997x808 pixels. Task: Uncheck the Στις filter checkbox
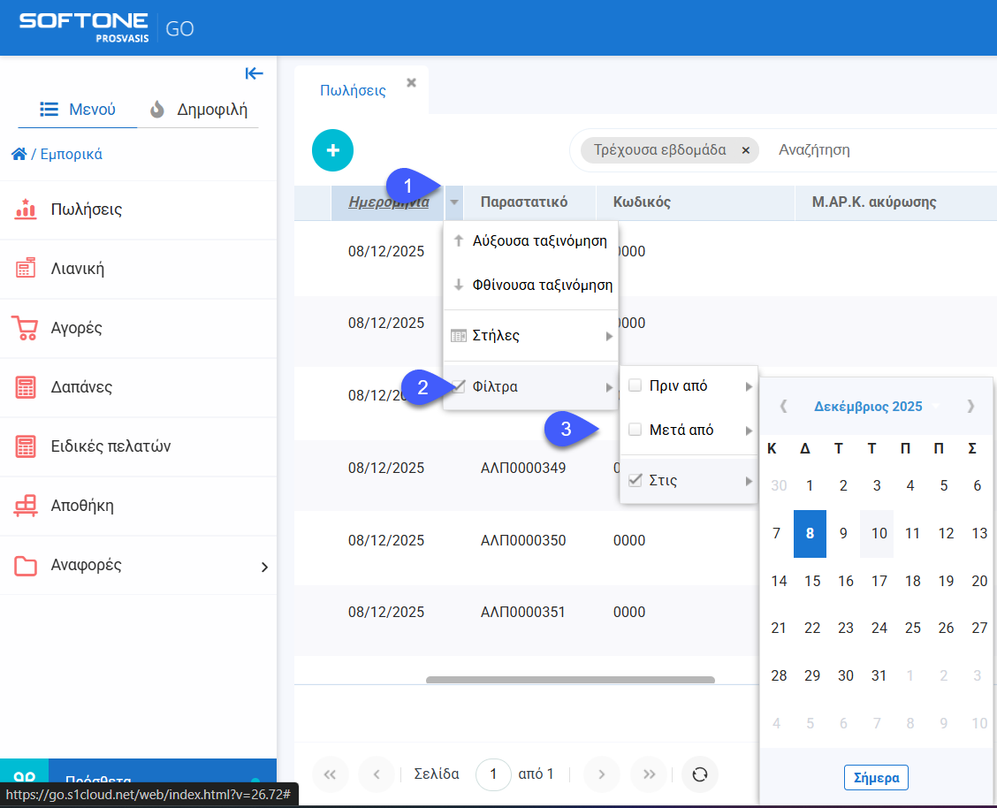[x=635, y=481]
